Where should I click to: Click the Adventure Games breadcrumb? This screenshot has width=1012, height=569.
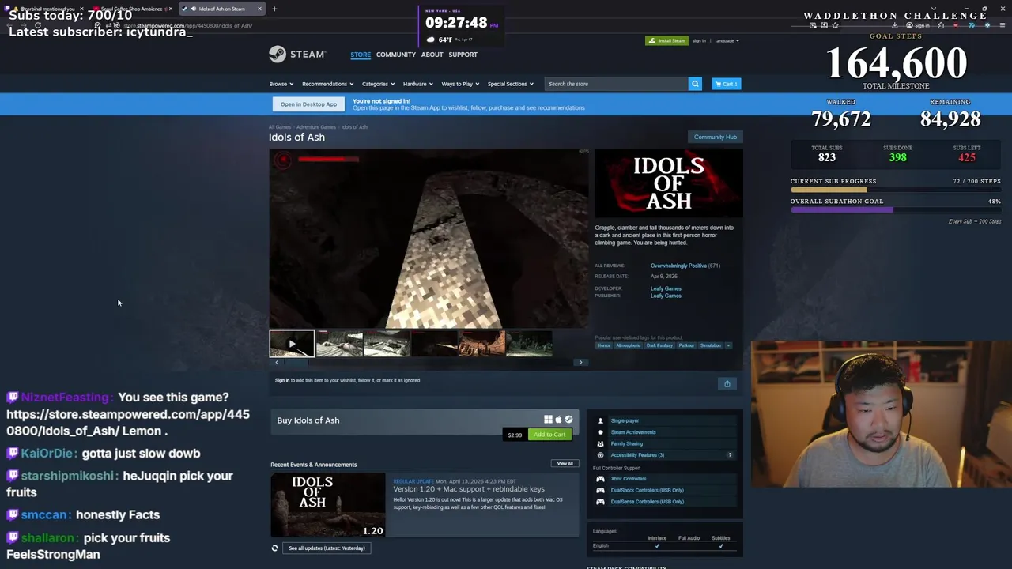[x=316, y=127]
